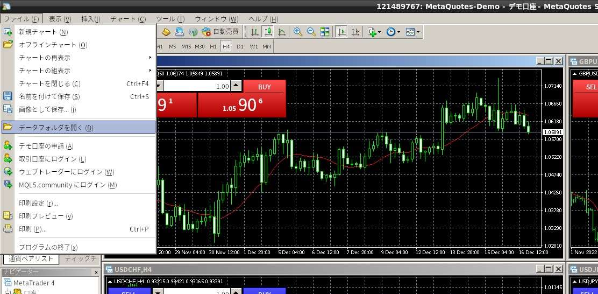Zoom in on the chart

298,32
